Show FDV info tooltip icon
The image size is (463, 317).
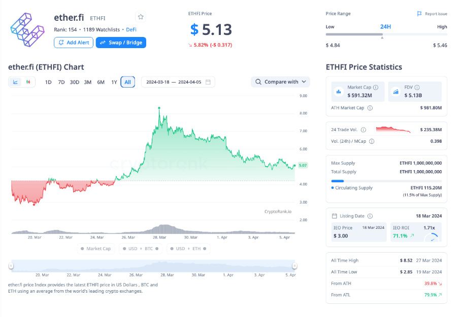coord(417,87)
